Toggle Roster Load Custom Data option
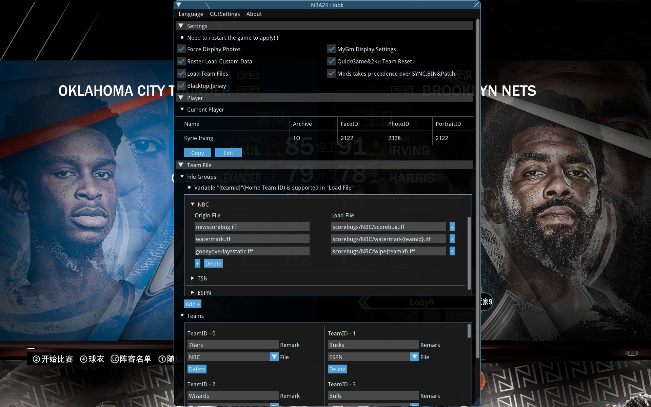 tap(181, 61)
